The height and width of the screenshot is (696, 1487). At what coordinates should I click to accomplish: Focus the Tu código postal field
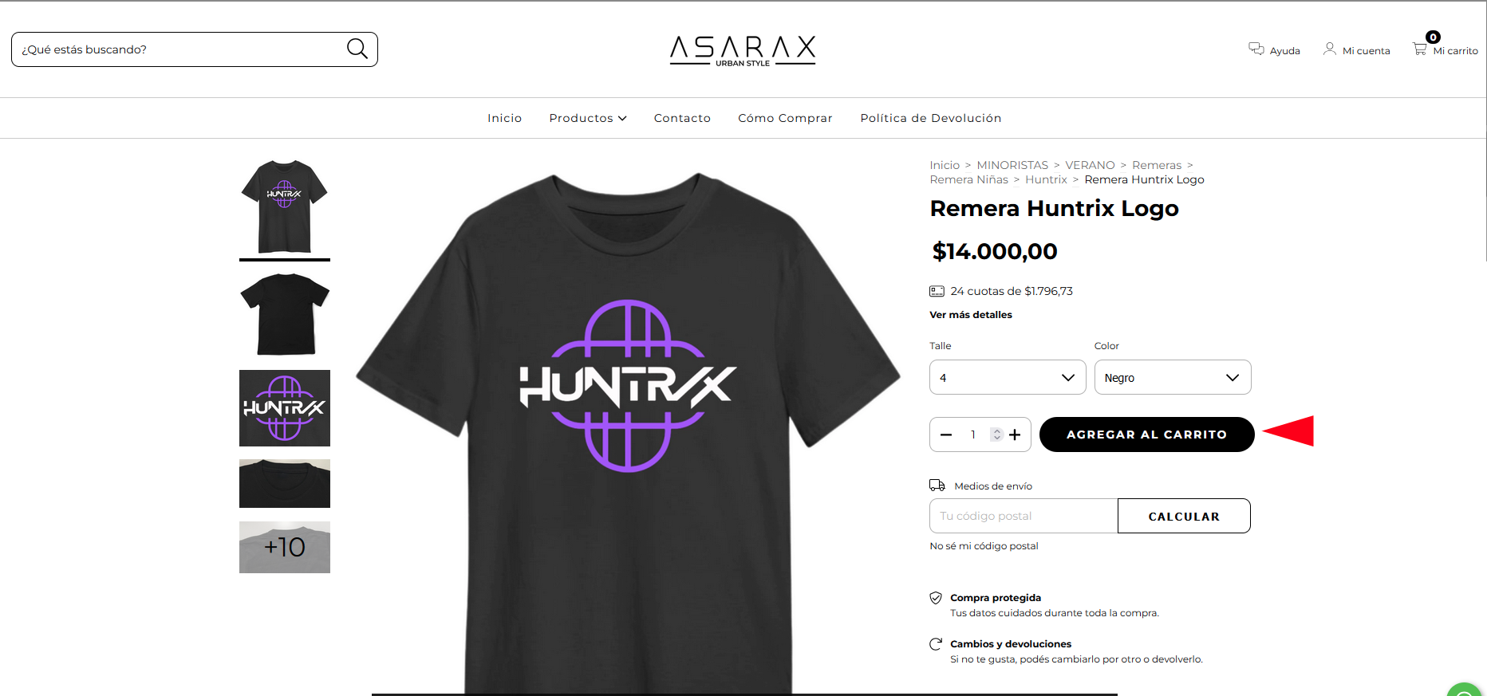point(1024,516)
